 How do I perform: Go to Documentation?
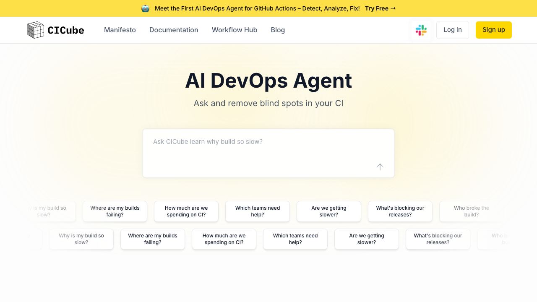(174, 30)
